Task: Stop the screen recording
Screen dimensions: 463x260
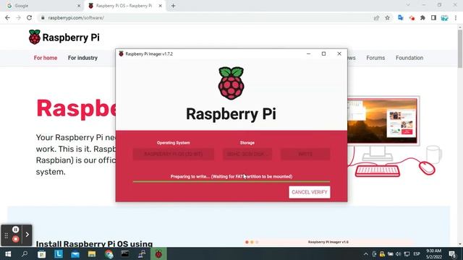Action: pos(16,239)
